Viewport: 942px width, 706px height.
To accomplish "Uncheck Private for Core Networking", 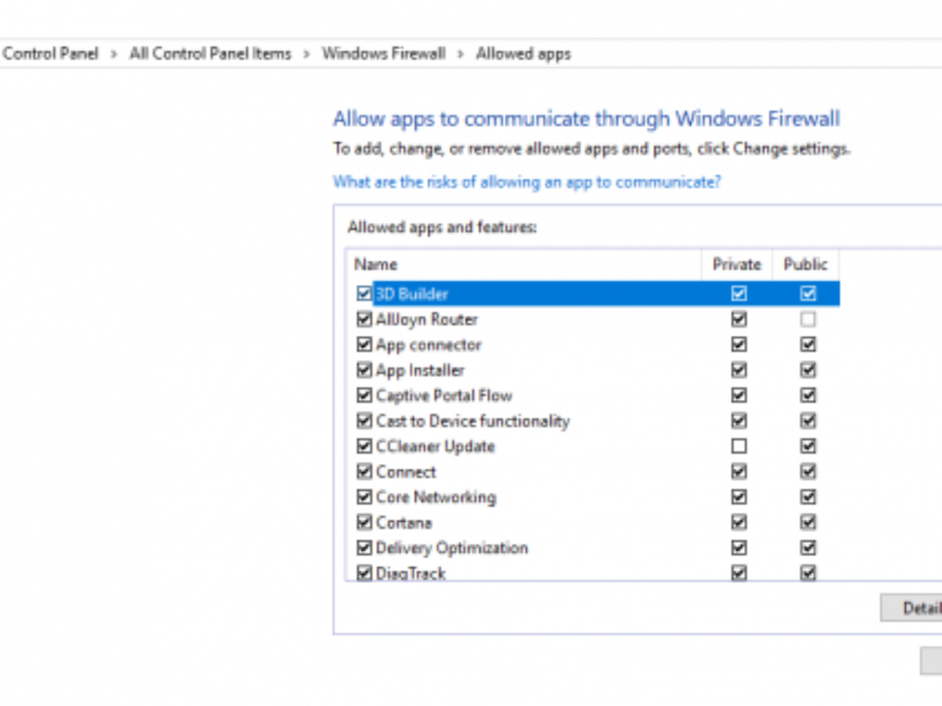I will [739, 497].
